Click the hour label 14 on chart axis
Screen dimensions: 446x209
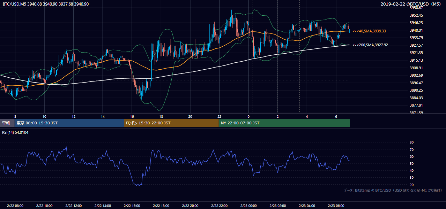pos(103,116)
